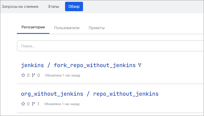Switch to the Проекты tab

[x=97, y=28]
